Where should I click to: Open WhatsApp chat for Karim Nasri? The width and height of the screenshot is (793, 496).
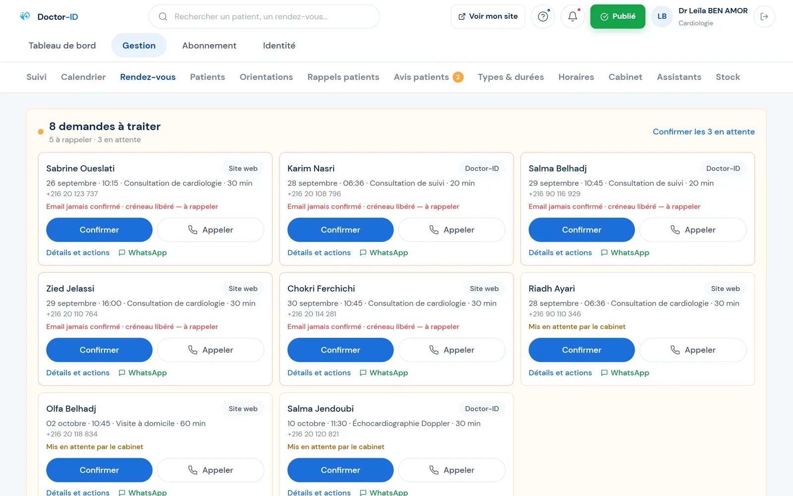[x=384, y=252]
